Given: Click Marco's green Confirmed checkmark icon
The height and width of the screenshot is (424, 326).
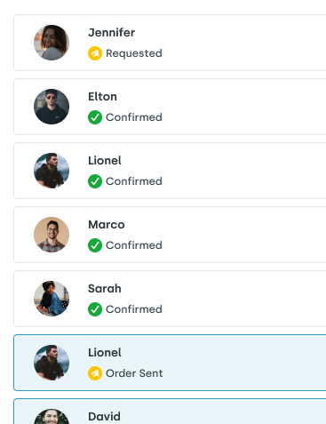Looking at the screenshot, I should pyautogui.click(x=95, y=245).
